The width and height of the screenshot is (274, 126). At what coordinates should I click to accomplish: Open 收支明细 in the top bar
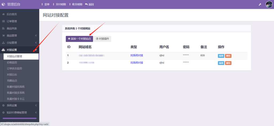coord(76,4)
